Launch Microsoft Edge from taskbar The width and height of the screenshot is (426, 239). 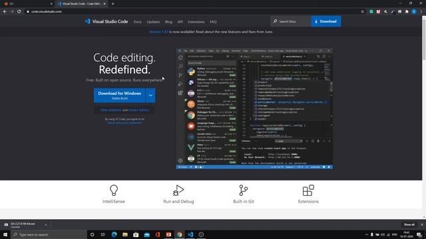[114, 234]
